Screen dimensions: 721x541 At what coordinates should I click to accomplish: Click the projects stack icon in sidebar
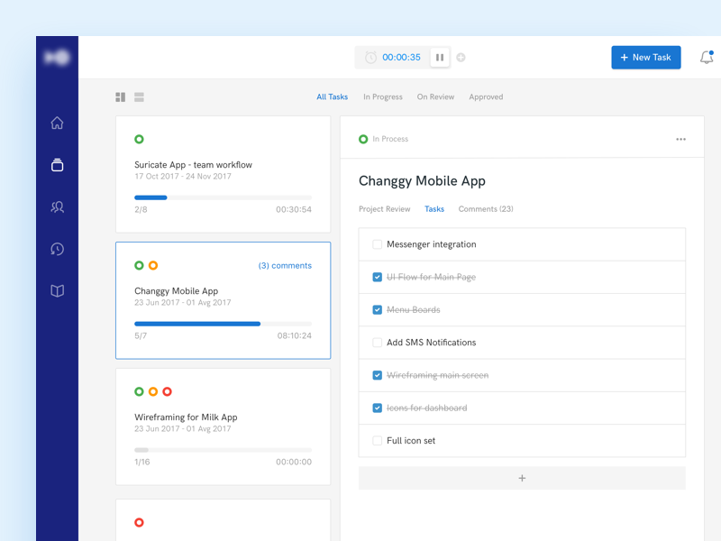(57, 165)
